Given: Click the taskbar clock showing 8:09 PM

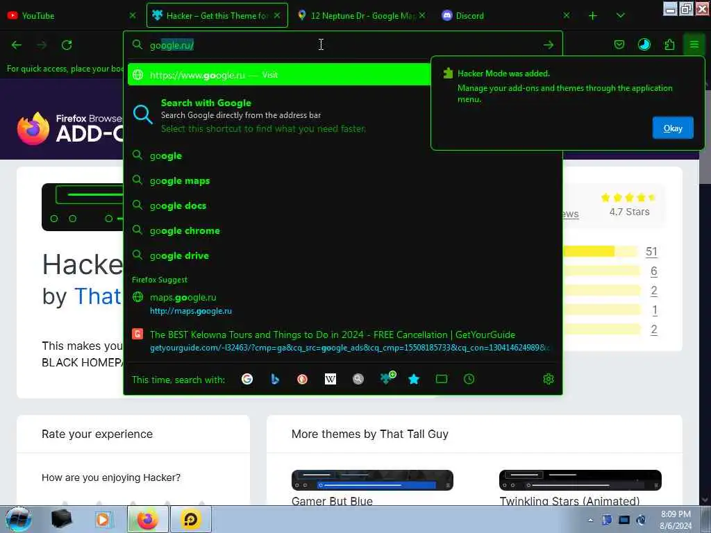Looking at the screenshot, I should [x=675, y=520].
